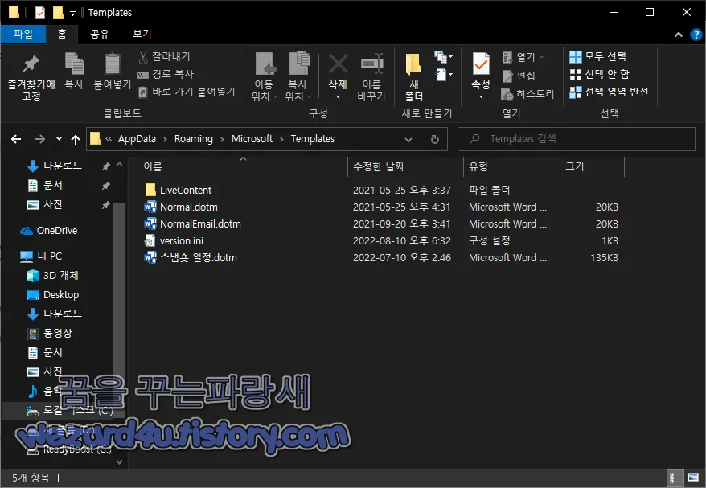
Task: Go forward with the right arrow
Action: point(40,139)
